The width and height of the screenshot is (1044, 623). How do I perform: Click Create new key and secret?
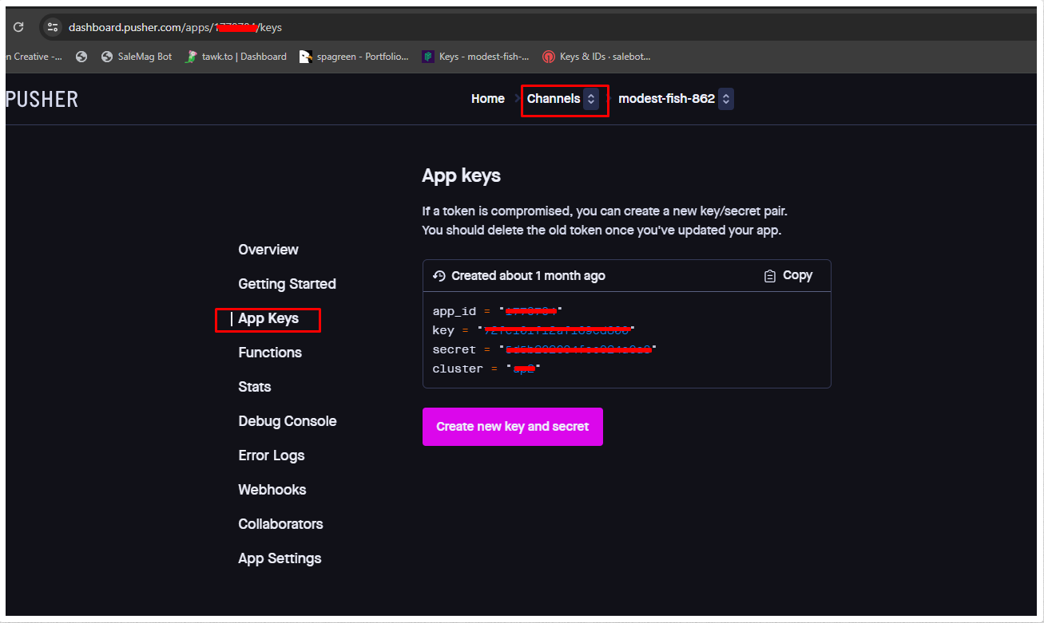point(513,427)
